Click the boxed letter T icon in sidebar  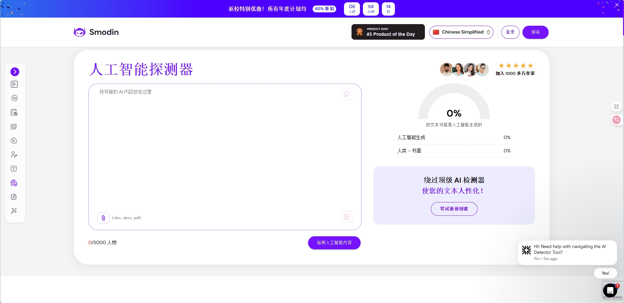click(14, 169)
